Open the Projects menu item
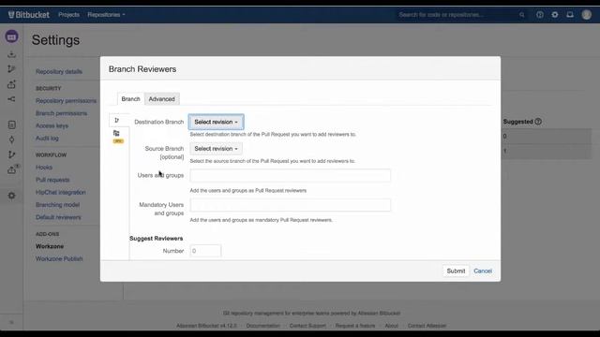600x337 pixels. 68,15
